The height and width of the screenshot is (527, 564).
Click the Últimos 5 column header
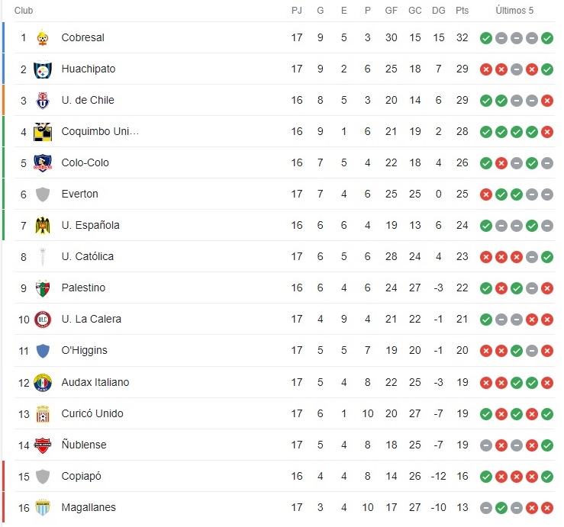point(514,11)
